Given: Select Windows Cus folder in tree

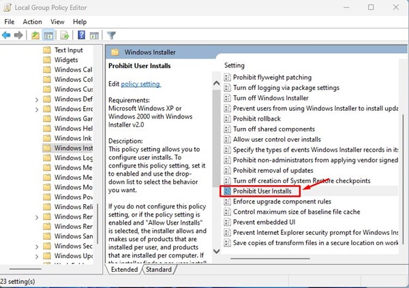Looking at the screenshot, I should tap(67, 89).
